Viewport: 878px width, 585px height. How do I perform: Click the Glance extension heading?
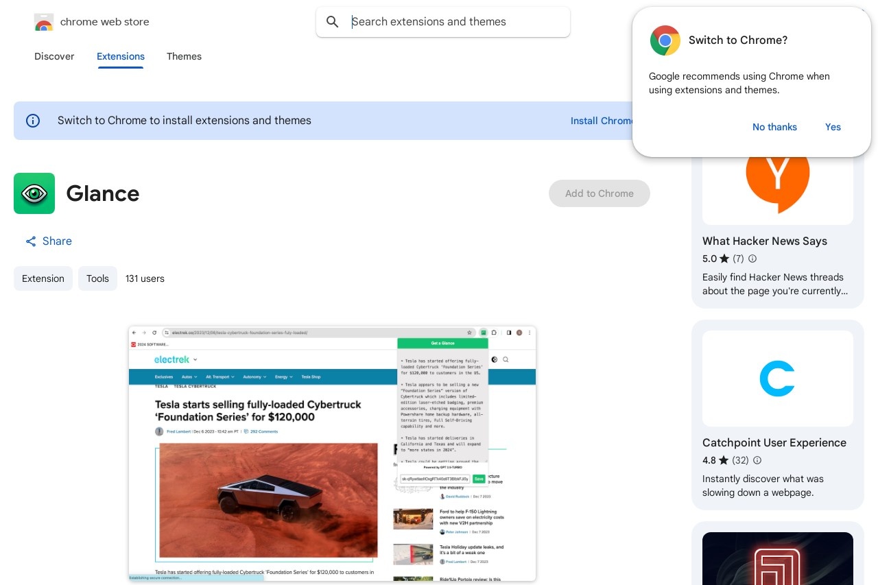(x=103, y=193)
